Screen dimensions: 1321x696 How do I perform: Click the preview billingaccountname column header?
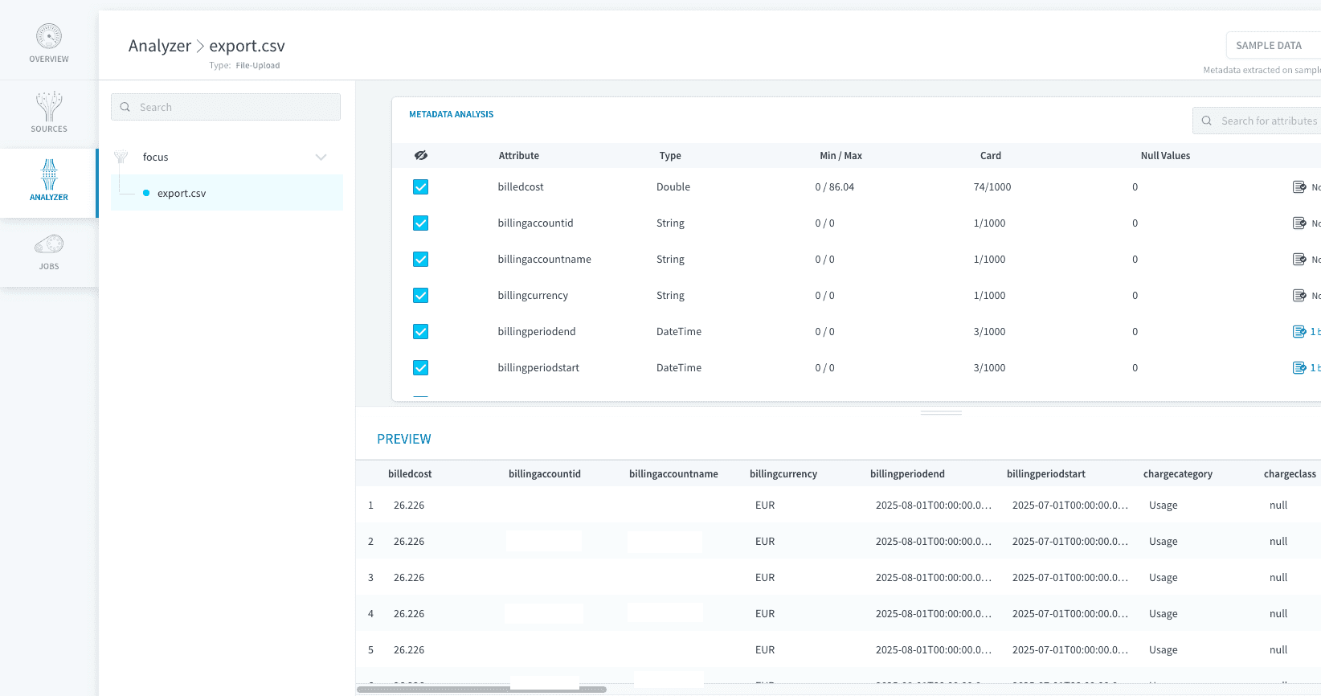[673, 474]
